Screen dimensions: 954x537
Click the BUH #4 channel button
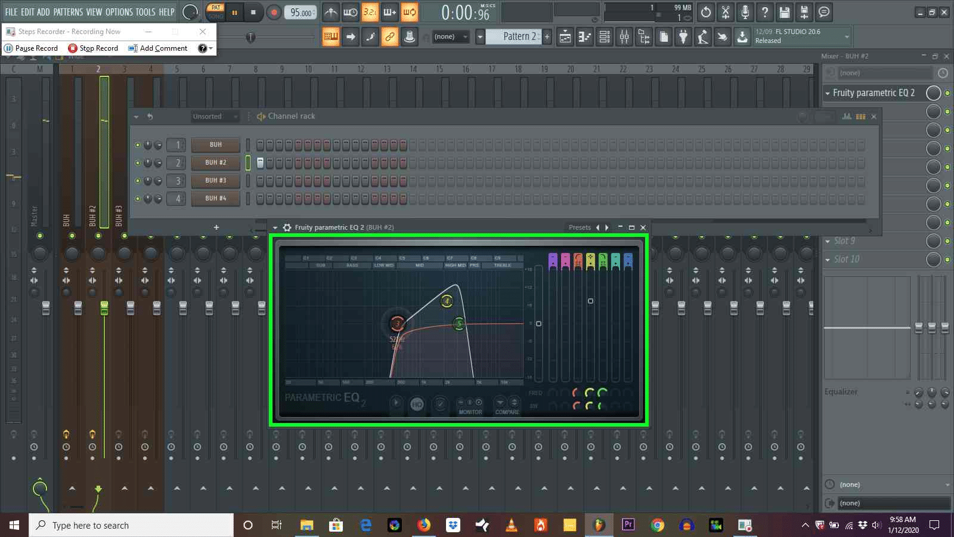point(216,199)
